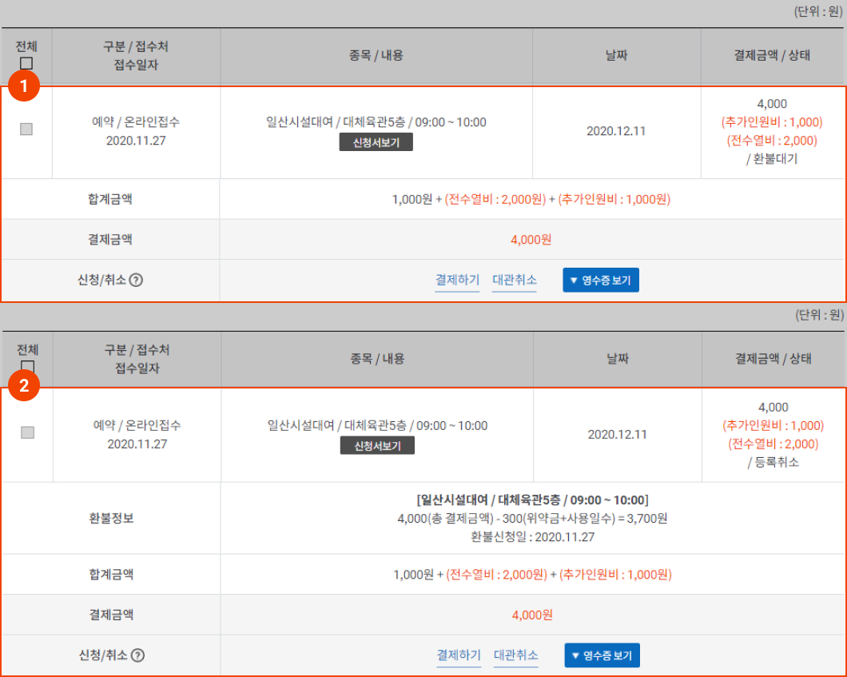Click 결제하기 link in the second reservation
The height and width of the screenshot is (677, 847).
coord(459,655)
